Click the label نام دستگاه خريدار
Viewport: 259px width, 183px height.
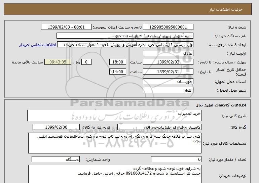[x=230, y=36]
